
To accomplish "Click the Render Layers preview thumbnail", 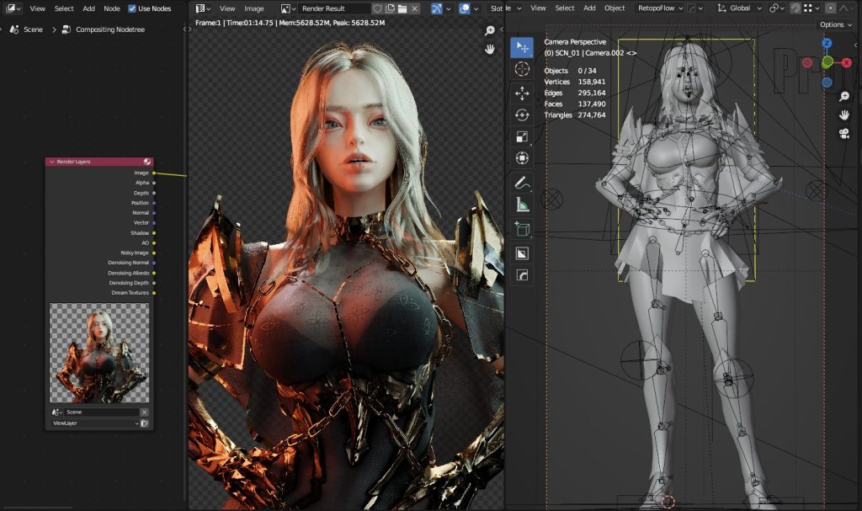I will [99, 353].
